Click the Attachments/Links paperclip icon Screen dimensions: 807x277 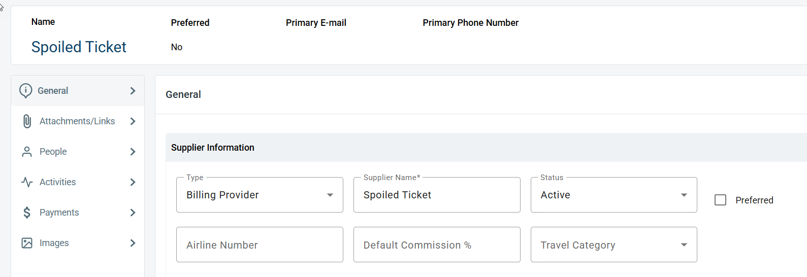pos(27,121)
